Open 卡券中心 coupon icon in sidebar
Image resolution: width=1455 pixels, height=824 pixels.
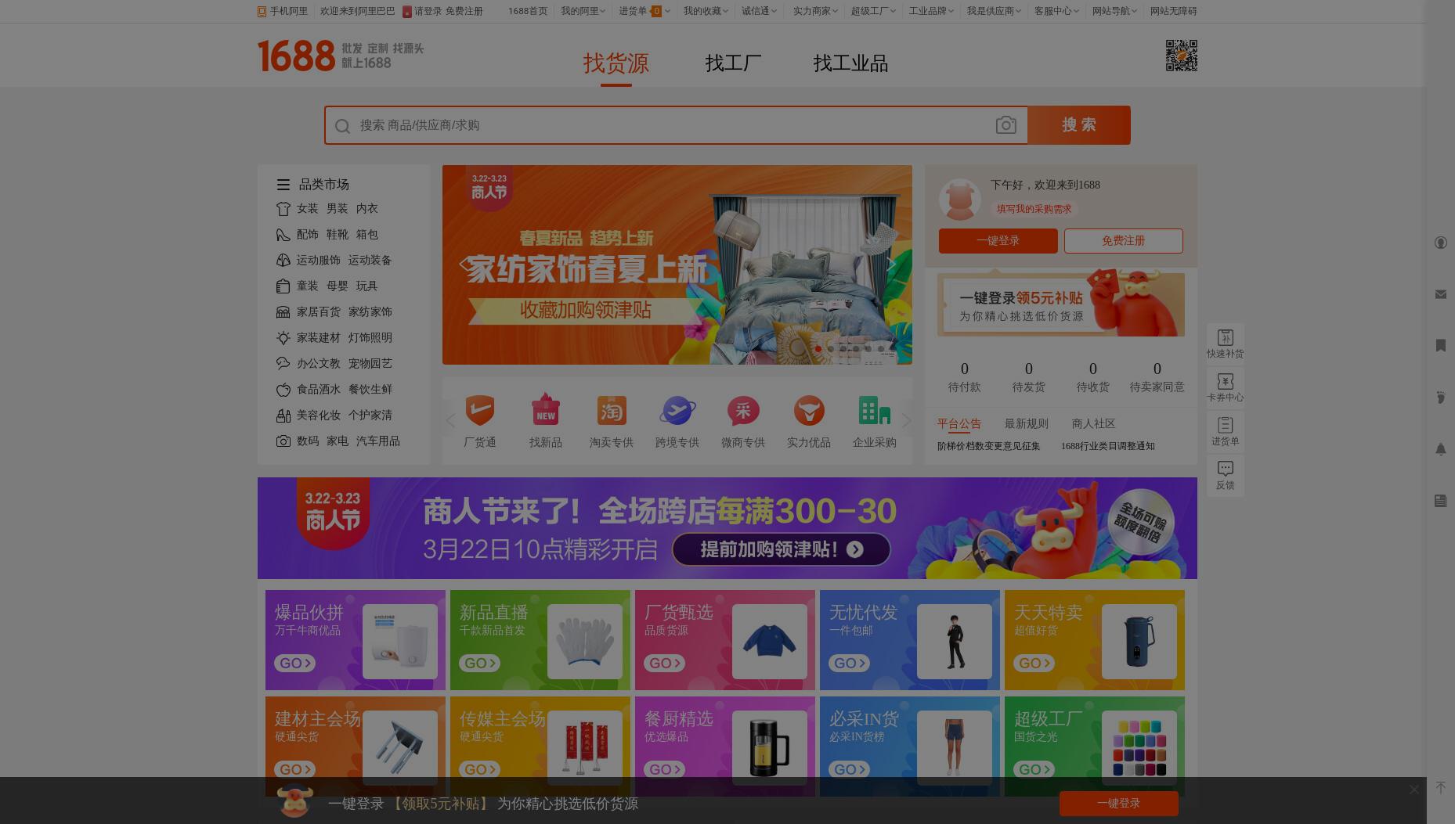click(x=1226, y=381)
